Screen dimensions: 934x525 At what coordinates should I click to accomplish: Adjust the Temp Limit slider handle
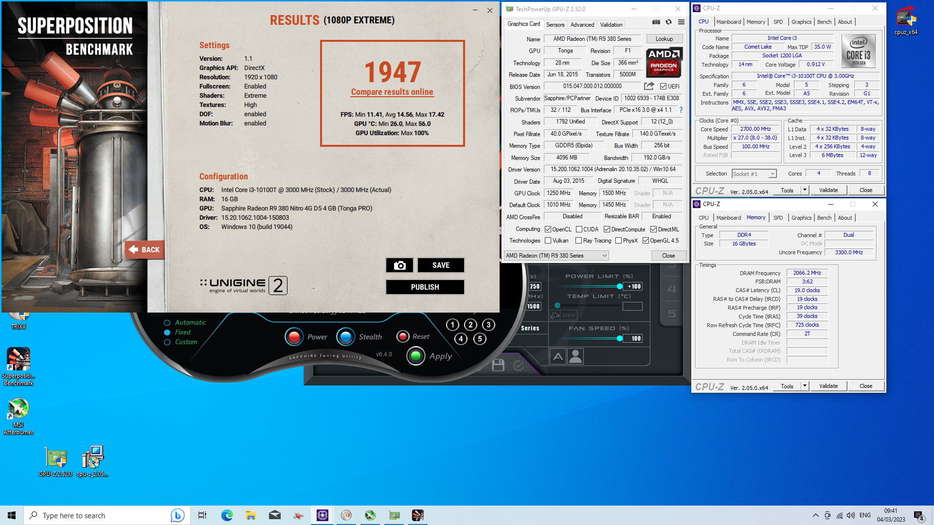coord(557,305)
